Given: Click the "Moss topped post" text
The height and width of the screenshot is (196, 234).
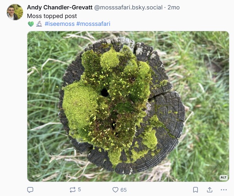Looking at the screenshot, I should point(52,16).
